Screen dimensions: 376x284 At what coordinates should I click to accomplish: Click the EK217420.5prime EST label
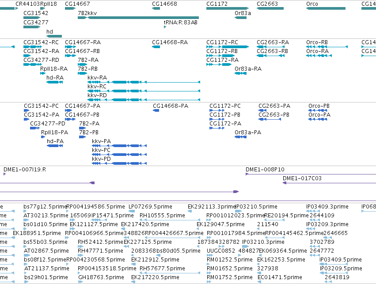(x=145, y=224)
